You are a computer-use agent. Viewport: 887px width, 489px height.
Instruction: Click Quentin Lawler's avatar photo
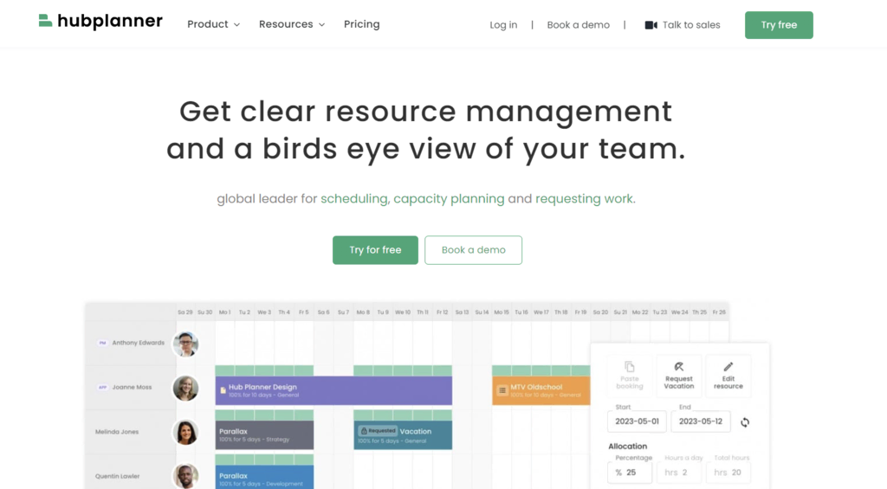pyautogui.click(x=185, y=476)
